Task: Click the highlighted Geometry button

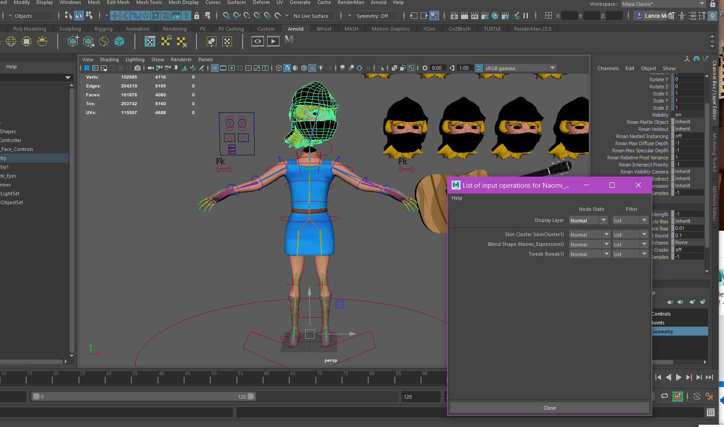Action: (x=679, y=331)
